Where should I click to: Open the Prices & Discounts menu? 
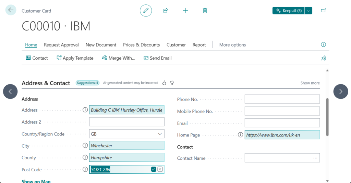141,45
